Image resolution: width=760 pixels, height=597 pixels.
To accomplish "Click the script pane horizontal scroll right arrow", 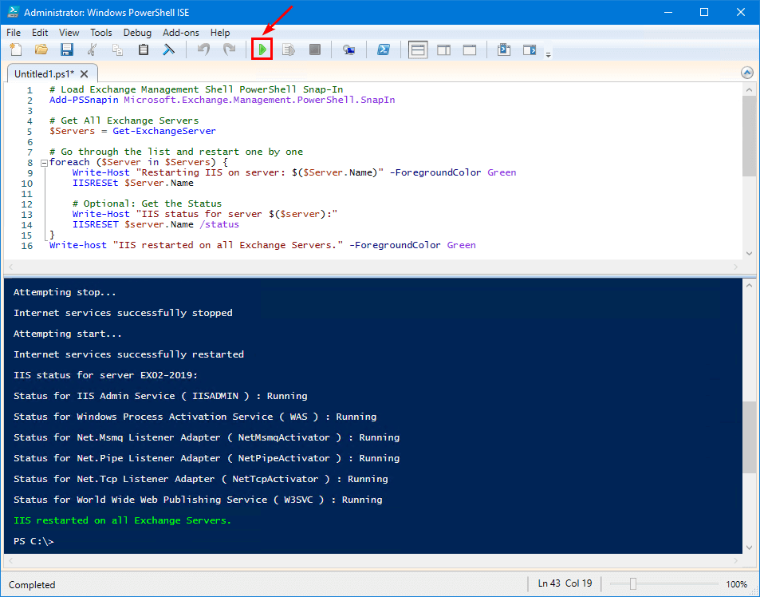I will [x=735, y=267].
